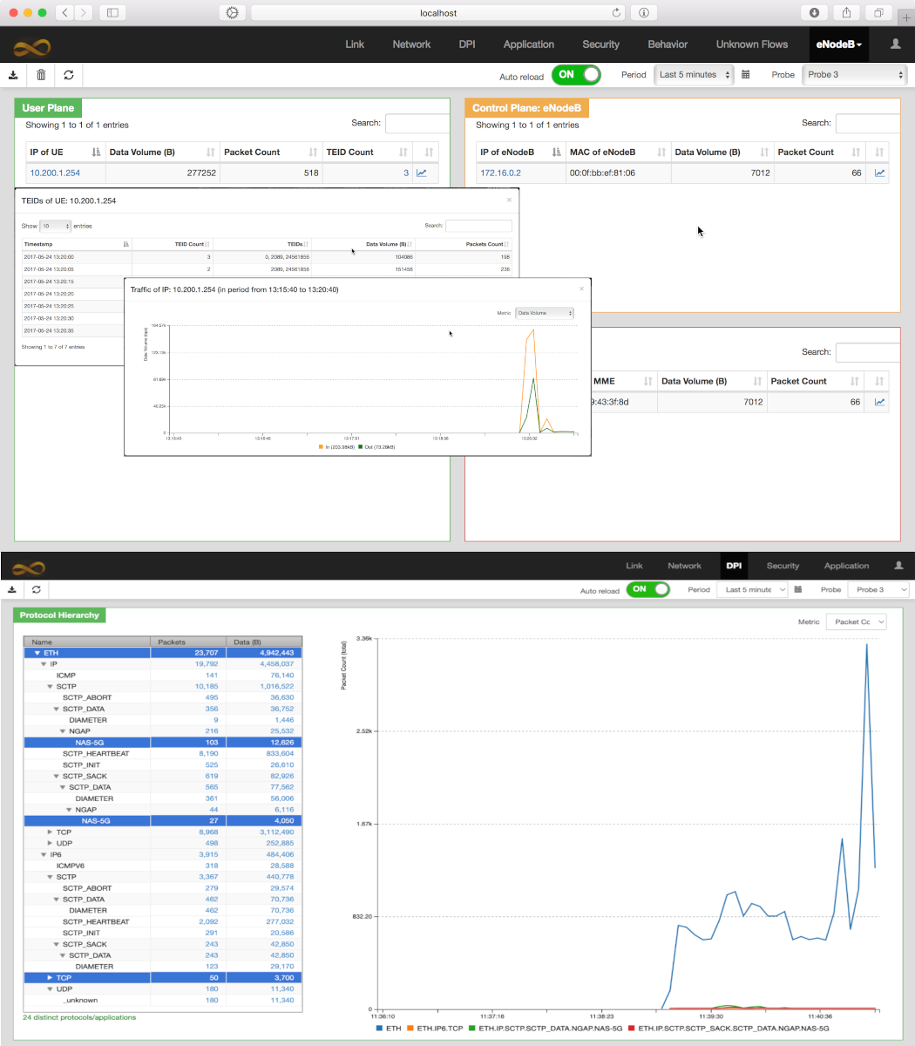This screenshot has height=1046, width=915.
Task: Click the User Plane search field
Action: [417, 124]
